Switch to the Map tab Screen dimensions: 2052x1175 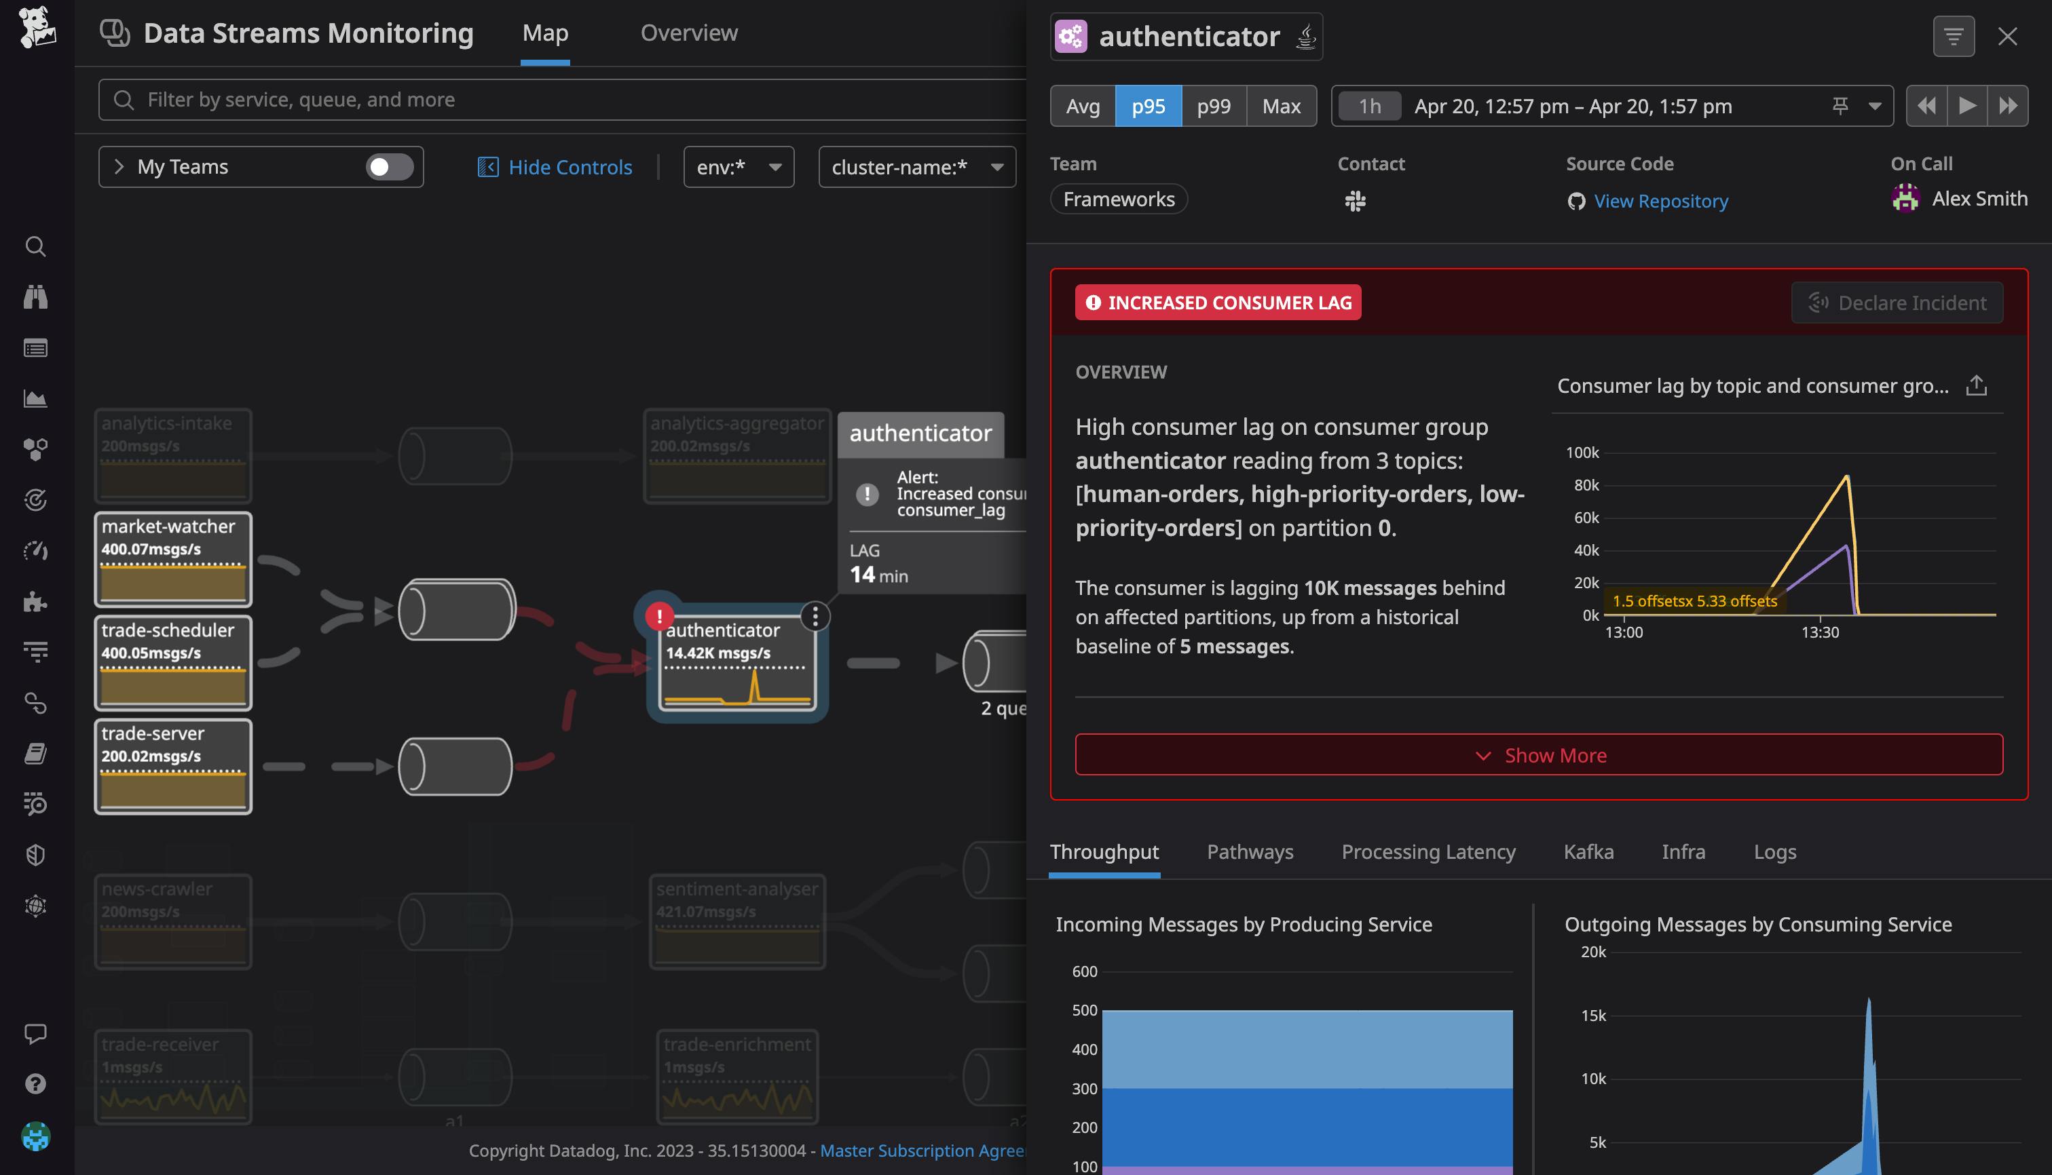[x=545, y=33]
